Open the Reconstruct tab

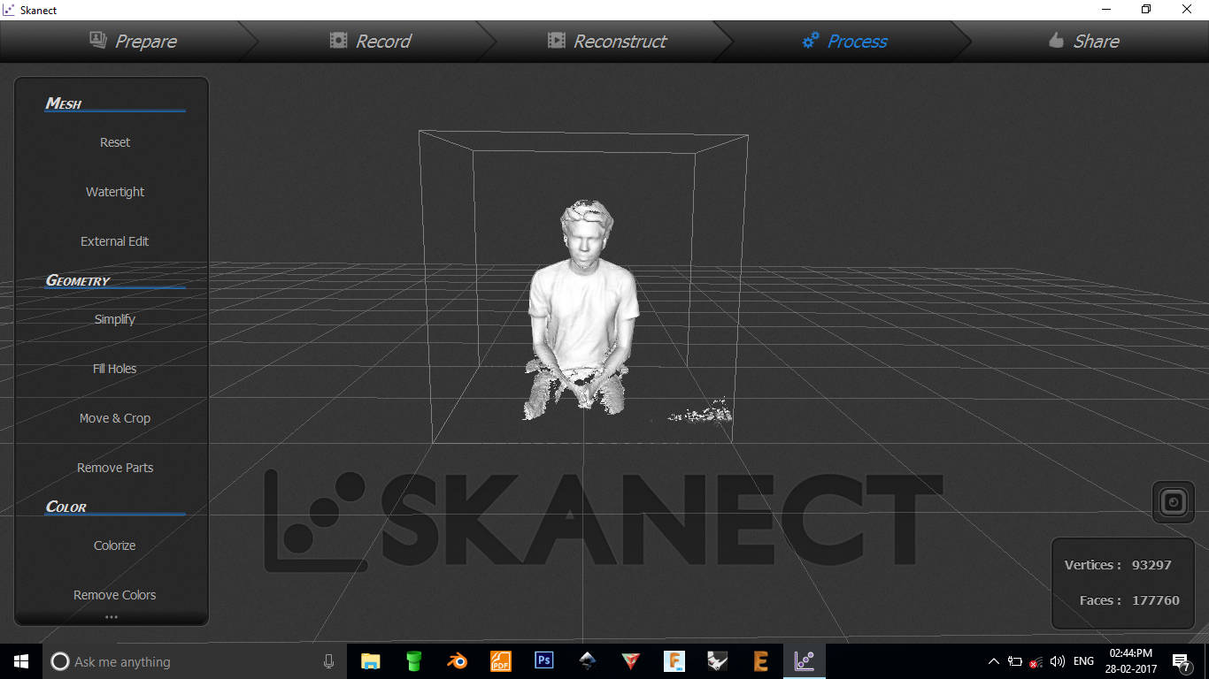(x=606, y=41)
